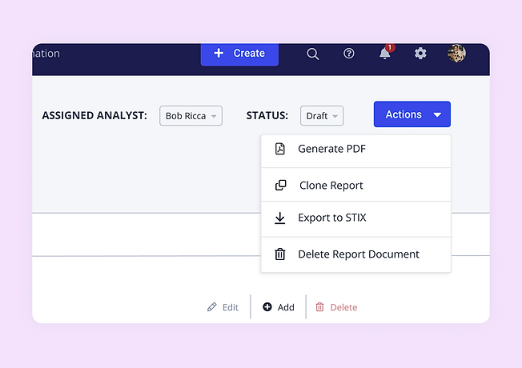Select Generate PDF from the Actions menu
Screen dimensions: 522x368
[356, 151]
